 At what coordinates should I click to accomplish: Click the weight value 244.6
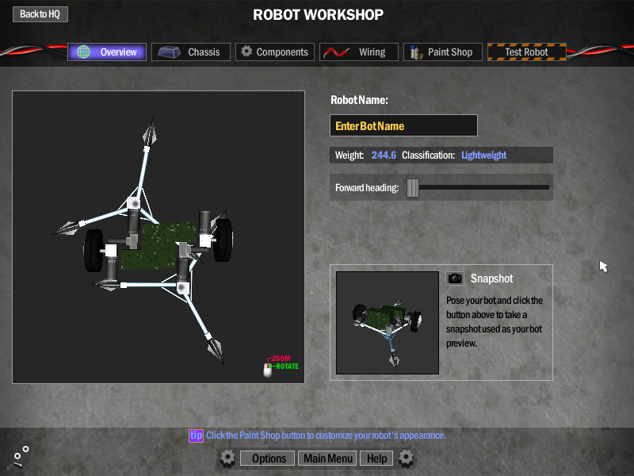(x=384, y=155)
